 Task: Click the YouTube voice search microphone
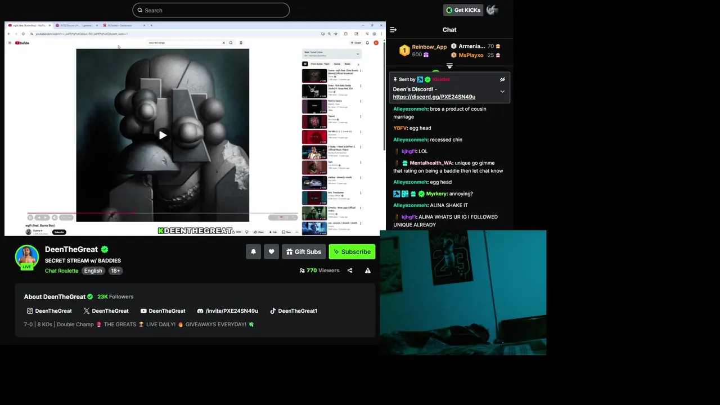tap(241, 43)
